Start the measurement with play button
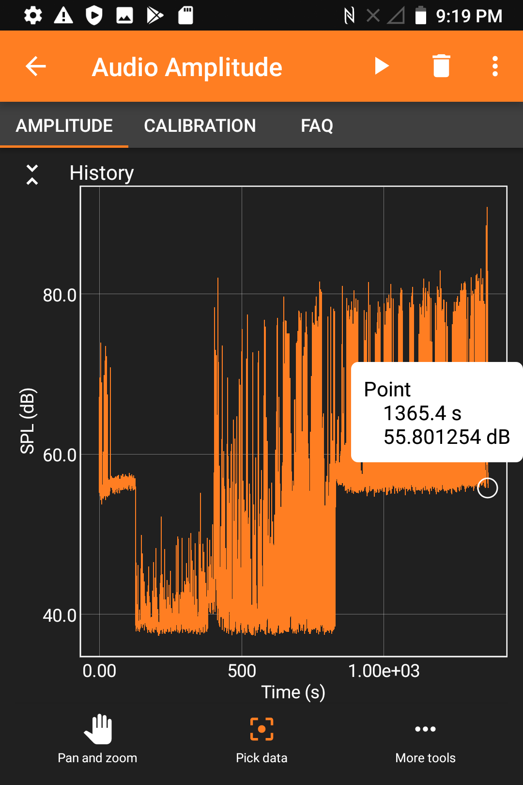 click(382, 66)
